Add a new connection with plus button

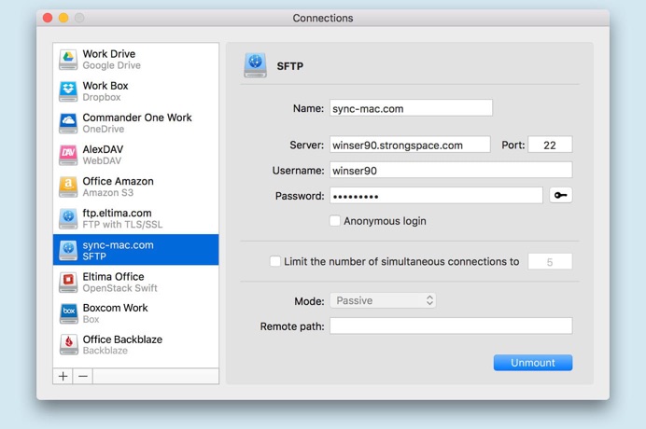click(63, 376)
